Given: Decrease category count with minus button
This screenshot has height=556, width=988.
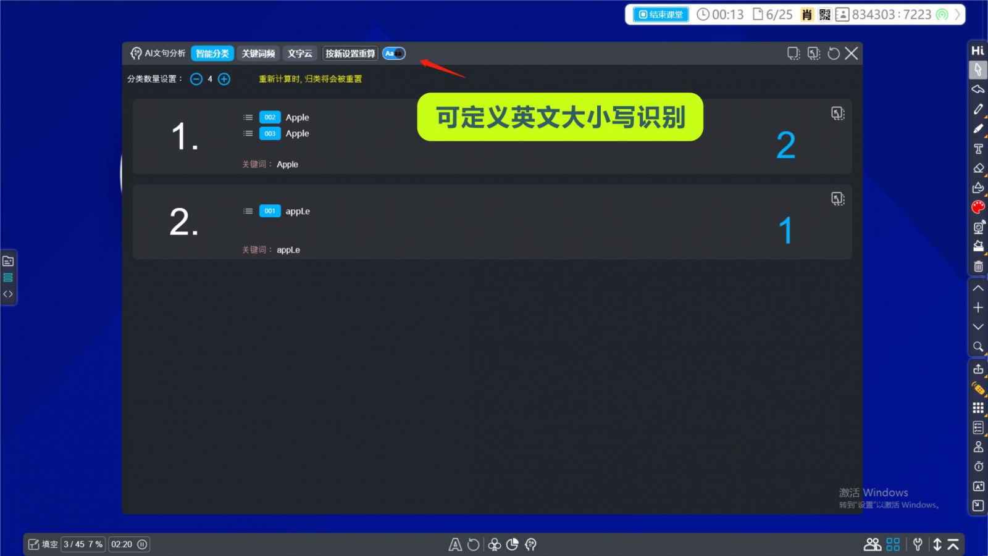Looking at the screenshot, I should 196,79.
